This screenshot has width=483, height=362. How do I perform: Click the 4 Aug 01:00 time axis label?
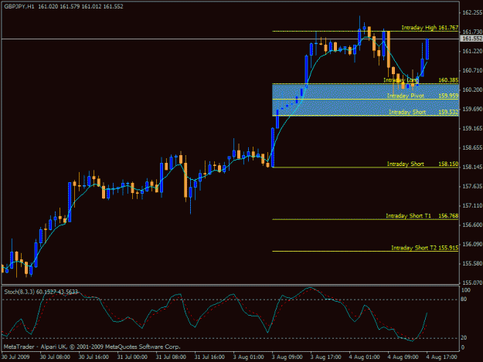[364, 357]
